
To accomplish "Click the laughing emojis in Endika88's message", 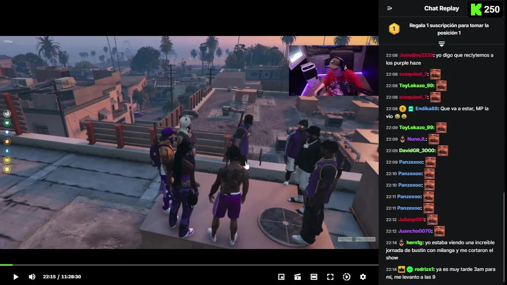I will 401,116.
